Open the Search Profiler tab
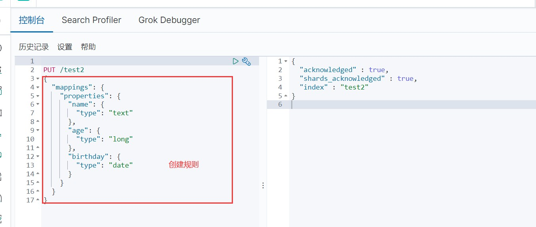Image resolution: width=536 pixels, height=227 pixels. (92, 20)
